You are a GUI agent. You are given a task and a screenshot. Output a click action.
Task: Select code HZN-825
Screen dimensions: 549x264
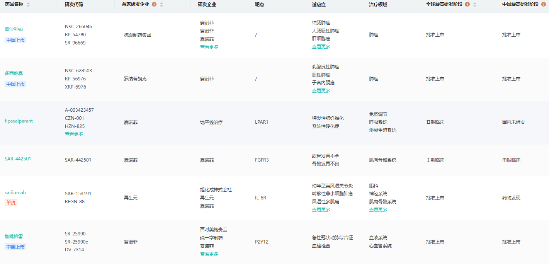75,126
